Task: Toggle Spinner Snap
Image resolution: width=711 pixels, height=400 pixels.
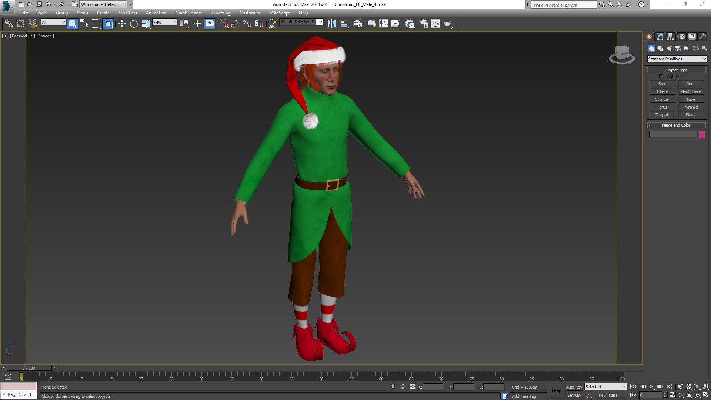Action: coord(259,24)
